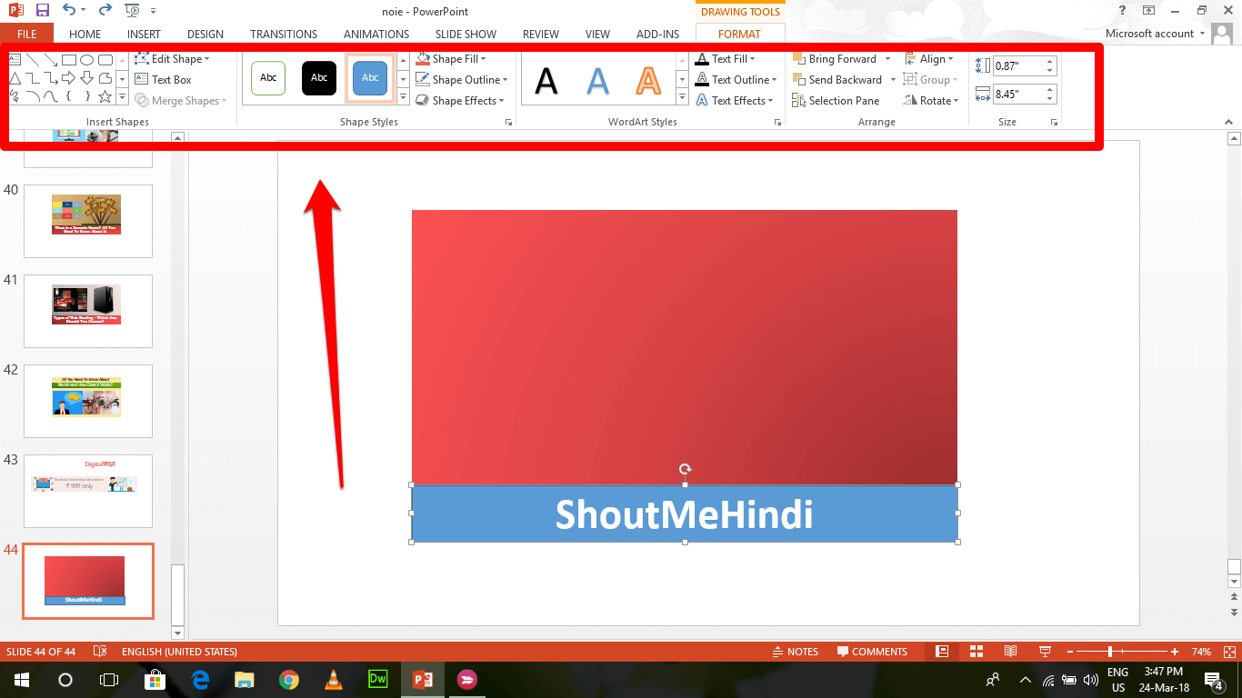Switch to Slide Sorter view
The width and height of the screenshot is (1242, 698).
[977, 652]
